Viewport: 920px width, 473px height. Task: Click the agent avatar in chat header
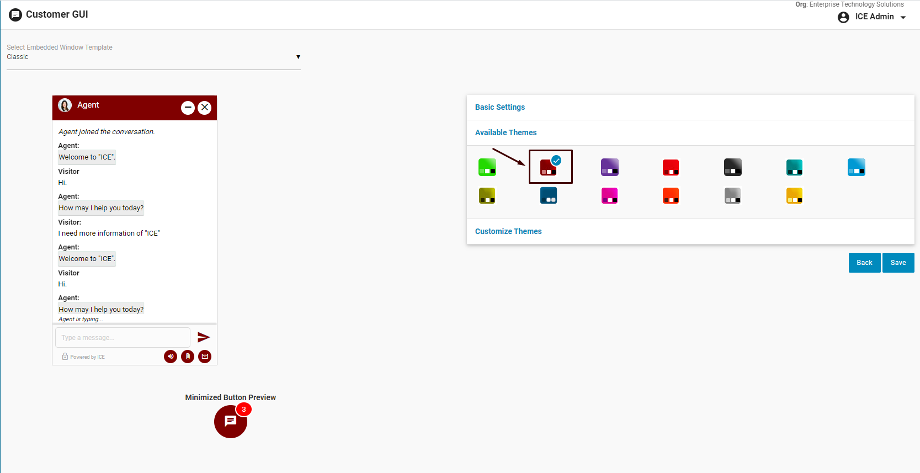(x=65, y=105)
